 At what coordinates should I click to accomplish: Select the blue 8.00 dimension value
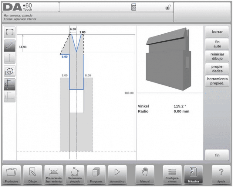point(65,57)
